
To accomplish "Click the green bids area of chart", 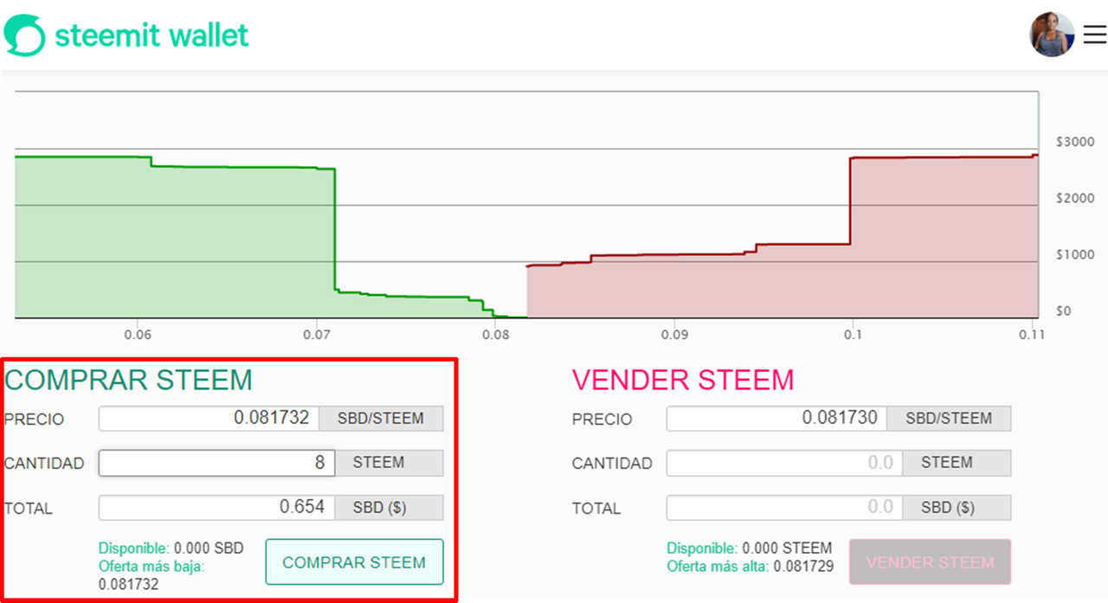I will tap(173, 238).
